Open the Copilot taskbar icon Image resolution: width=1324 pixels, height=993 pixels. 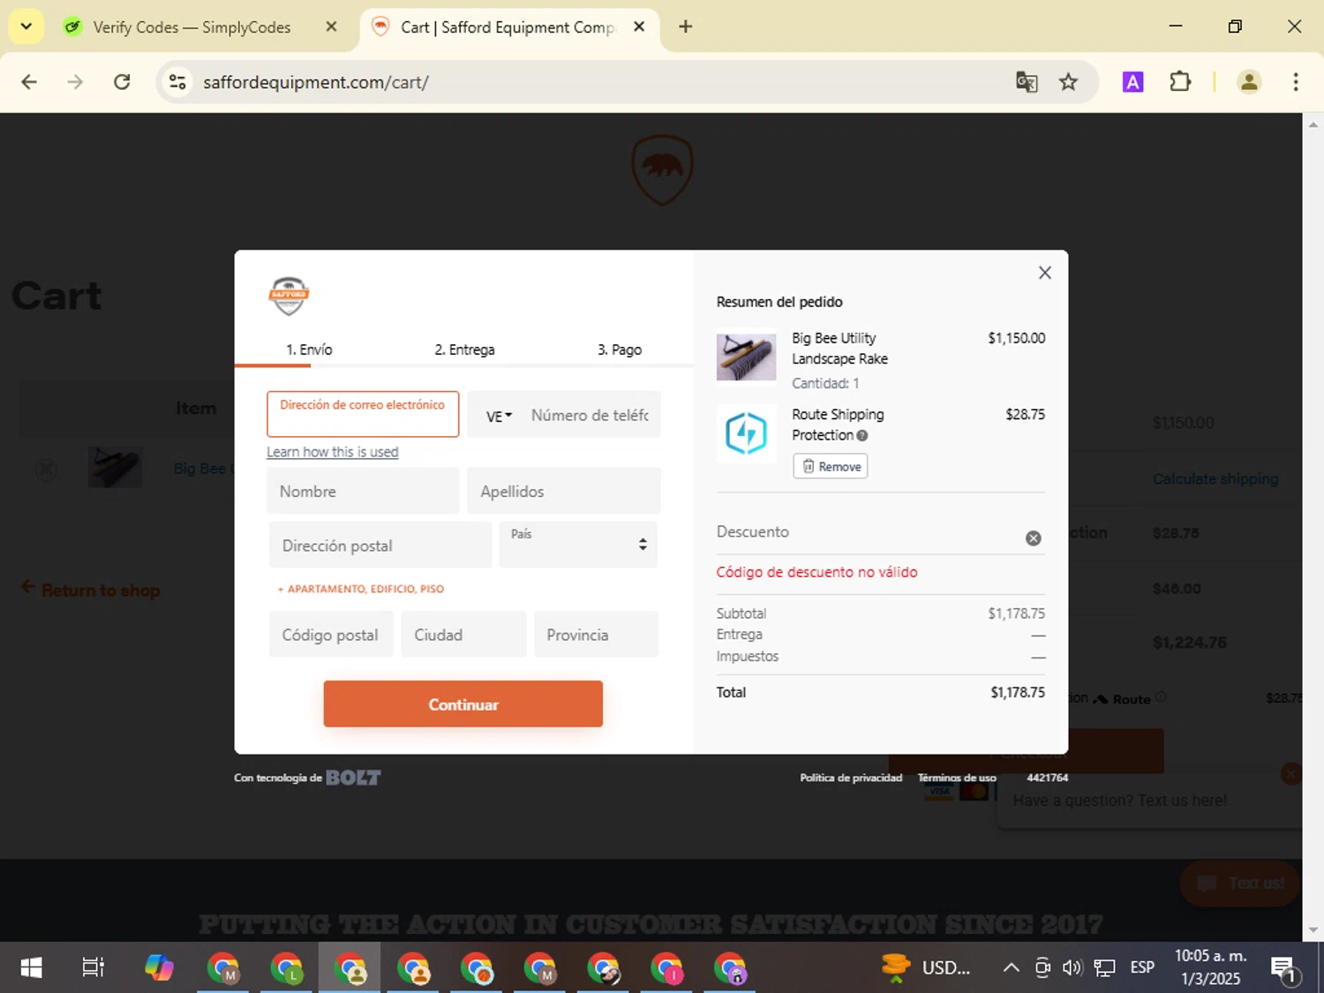click(159, 968)
